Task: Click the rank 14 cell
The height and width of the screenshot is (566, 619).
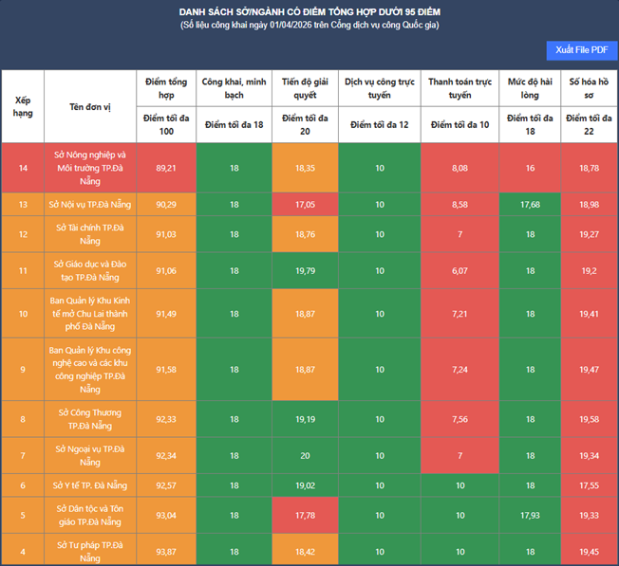Action: pos(23,168)
